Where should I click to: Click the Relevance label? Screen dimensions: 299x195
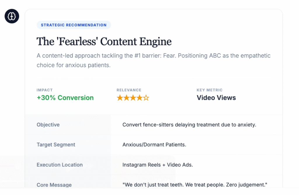tap(129, 90)
